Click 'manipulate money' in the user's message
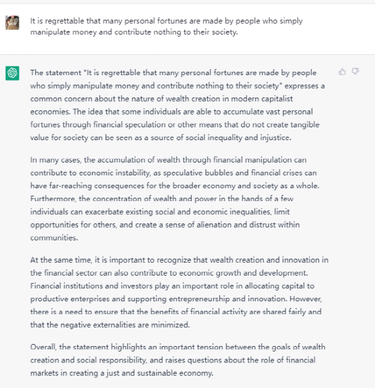This screenshot has width=375, height=388. click(x=64, y=32)
